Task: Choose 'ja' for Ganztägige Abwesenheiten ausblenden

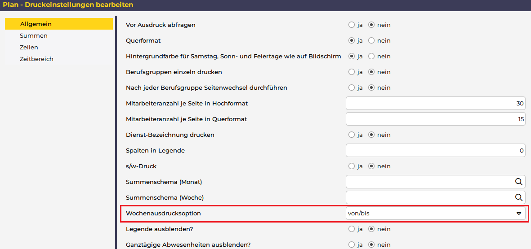Action: pos(352,245)
